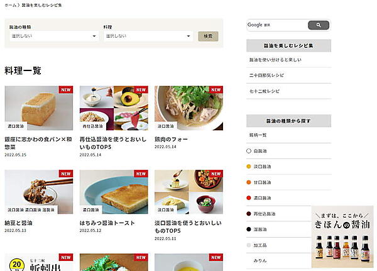This screenshot has width=377, height=271.
Task: Open the 淡口醤油 TOP5 collage image
Action: coord(188,192)
